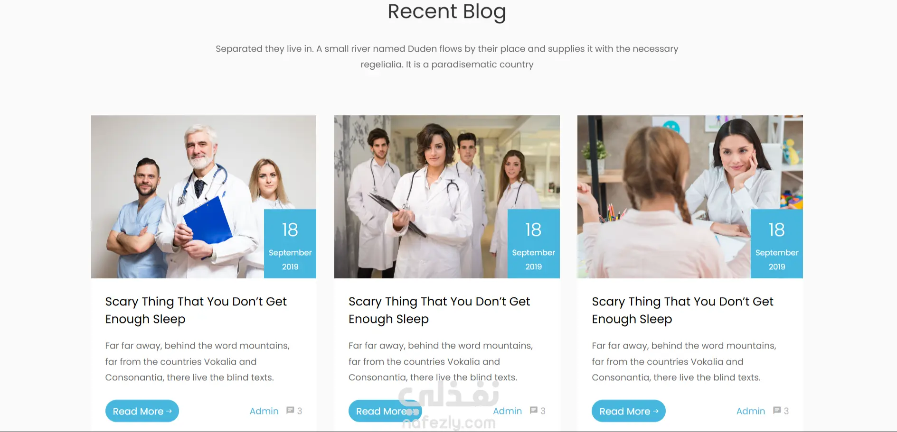Click the image of girl with braid
This screenshot has width=897, height=432.
pyautogui.click(x=665, y=197)
